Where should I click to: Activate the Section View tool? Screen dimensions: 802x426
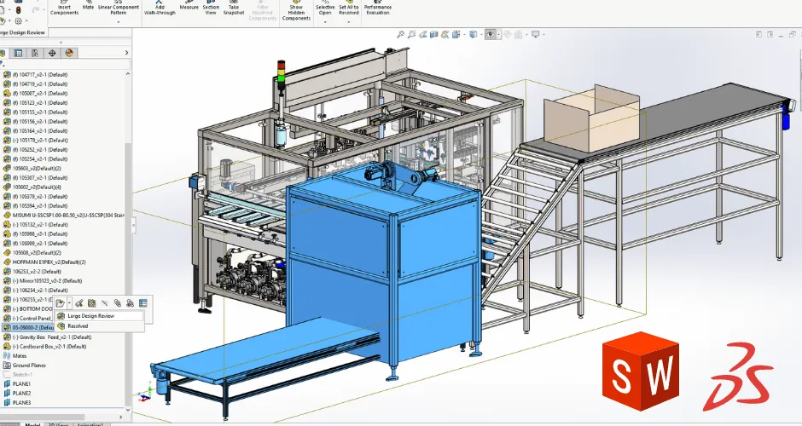coord(210,9)
